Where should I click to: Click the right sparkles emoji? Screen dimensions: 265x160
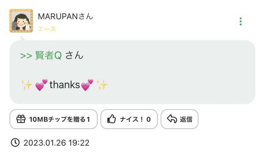102,85
